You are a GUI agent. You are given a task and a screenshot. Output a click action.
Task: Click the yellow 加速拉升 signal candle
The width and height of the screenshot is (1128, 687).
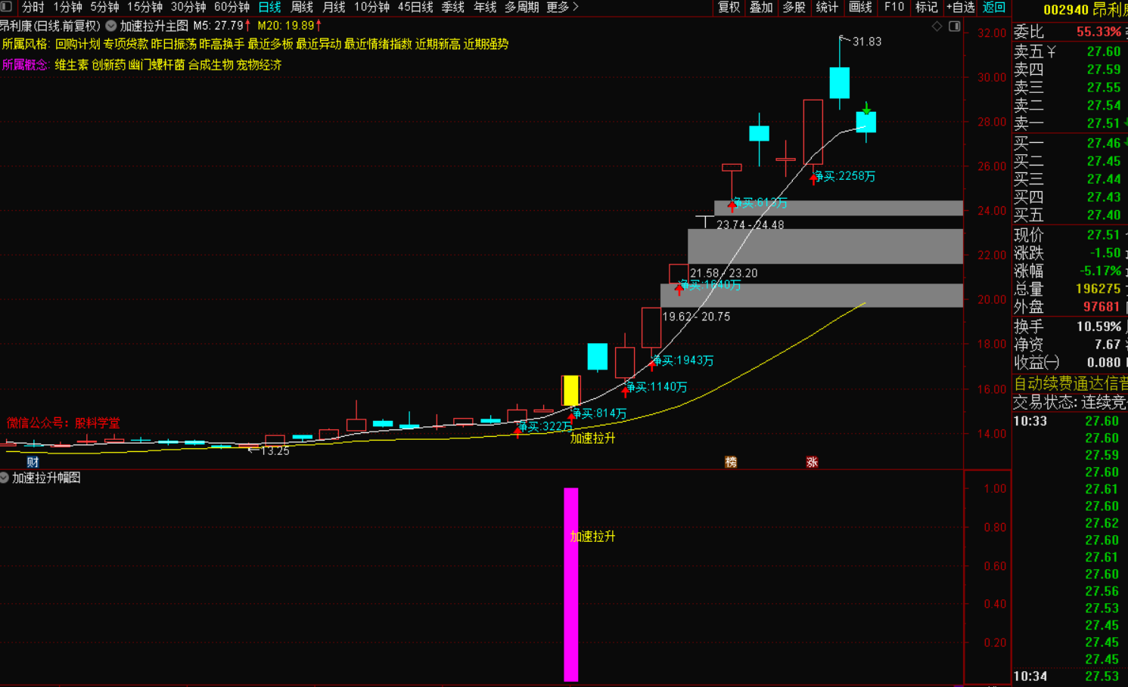coord(570,390)
